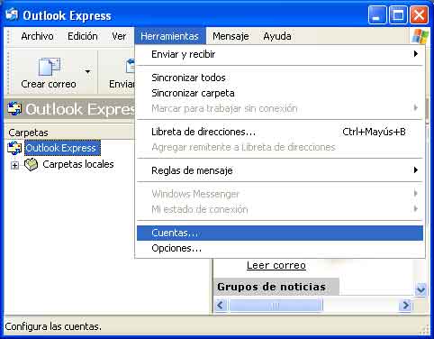
Task: Click the Crear correo toolbar icon
Action: (x=50, y=67)
